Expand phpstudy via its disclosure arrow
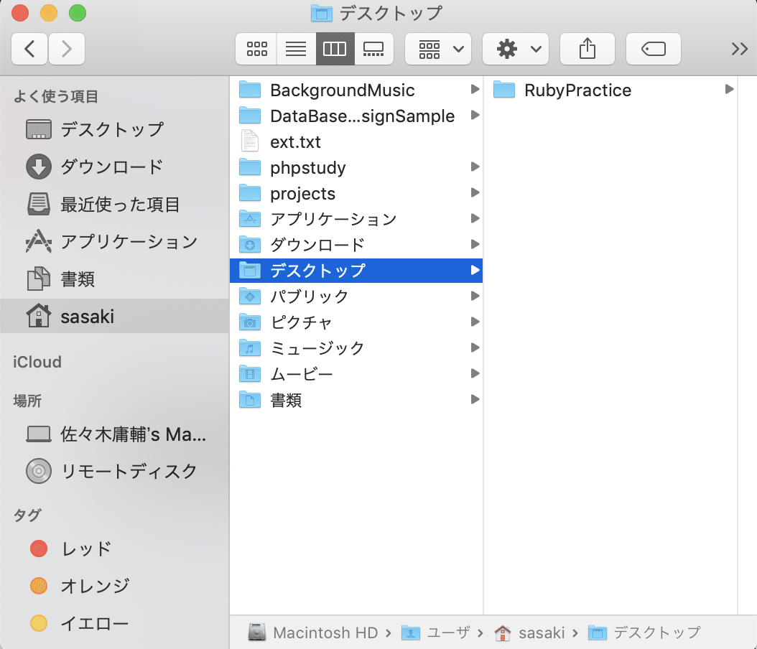The width and height of the screenshot is (757, 649). click(x=475, y=167)
